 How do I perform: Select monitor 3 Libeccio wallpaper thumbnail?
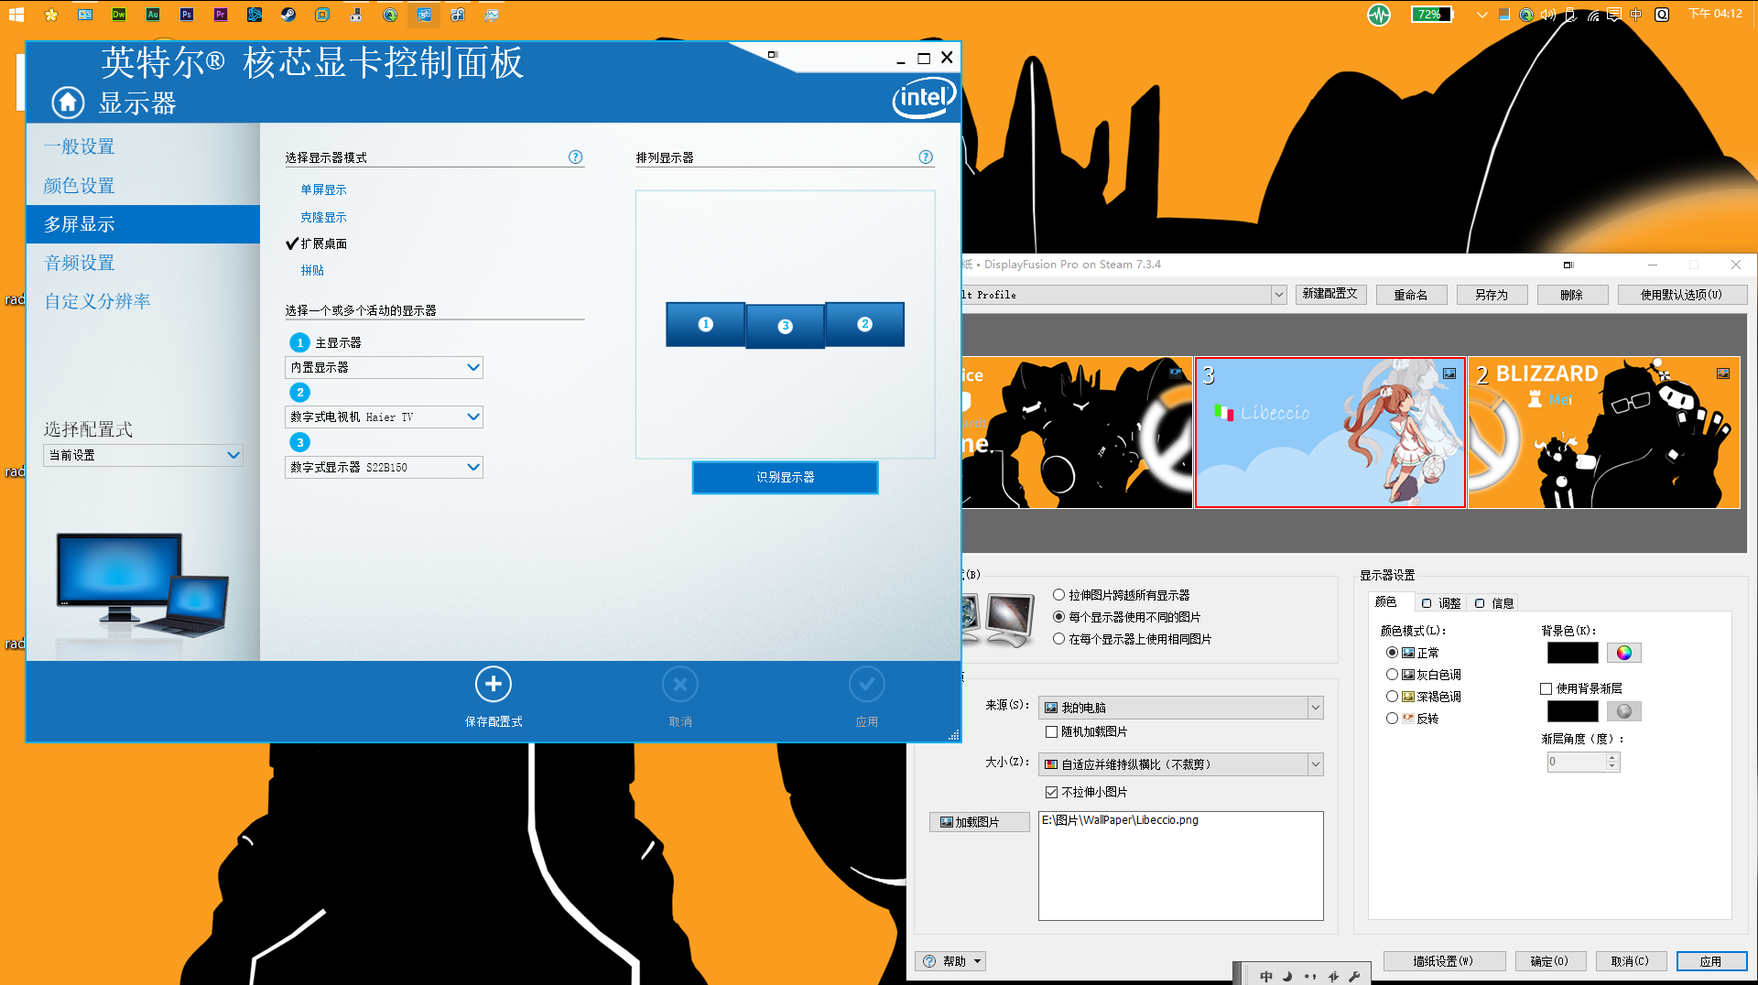tap(1329, 432)
